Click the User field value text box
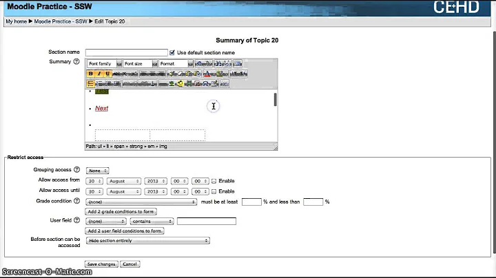This screenshot has height=278, width=496. [207, 221]
